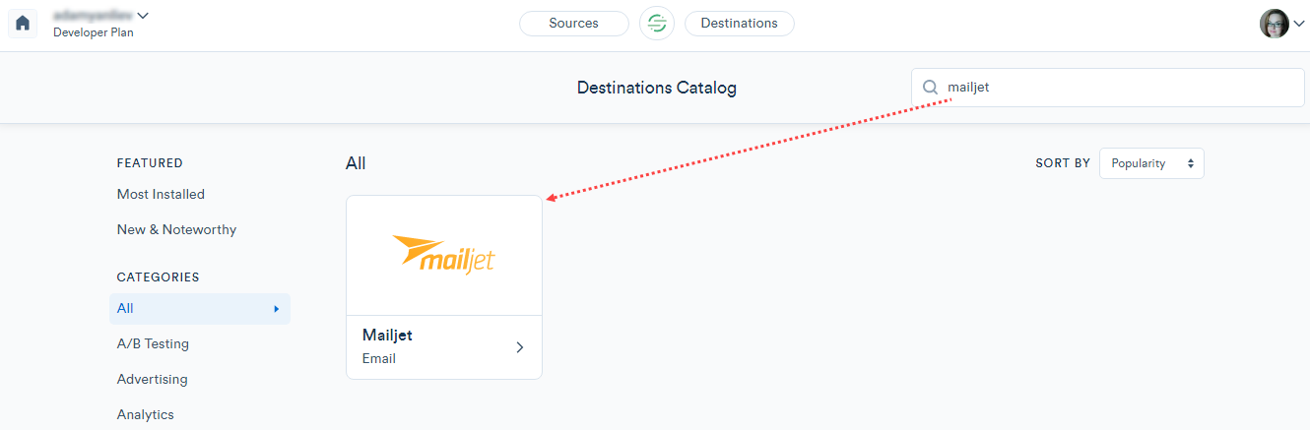Choose the Analytics category
The height and width of the screenshot is (430, 1310).
pyautogui.click(x=145, y=414)
